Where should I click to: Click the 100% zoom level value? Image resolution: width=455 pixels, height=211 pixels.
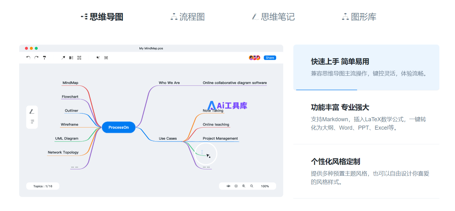[265, 186]
